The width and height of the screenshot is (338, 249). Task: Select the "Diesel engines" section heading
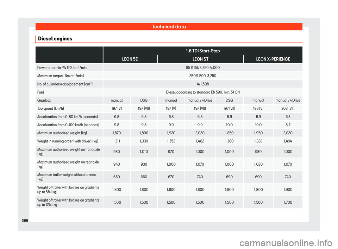point(55,39)
